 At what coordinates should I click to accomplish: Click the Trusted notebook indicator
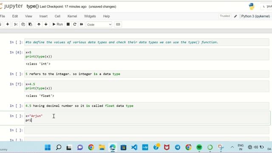pyautogui.click(x=225, y=16)
